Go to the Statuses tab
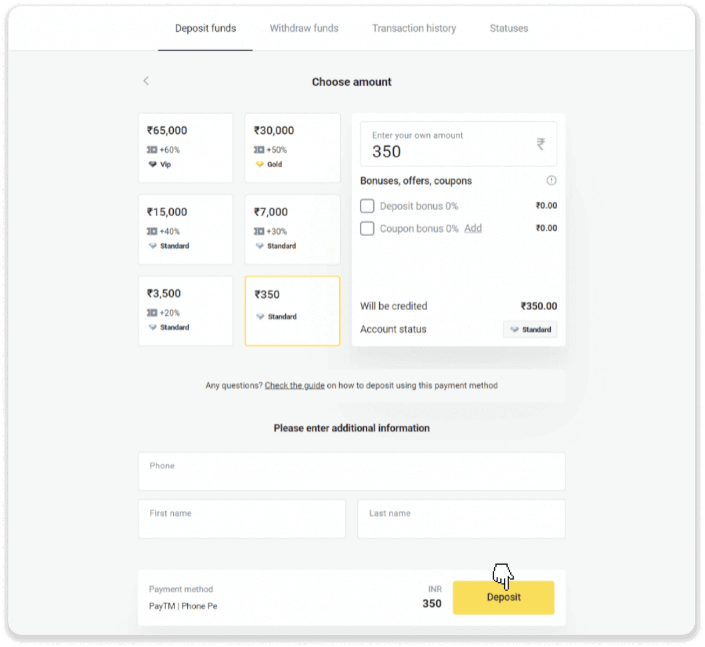 pos(509,28)
